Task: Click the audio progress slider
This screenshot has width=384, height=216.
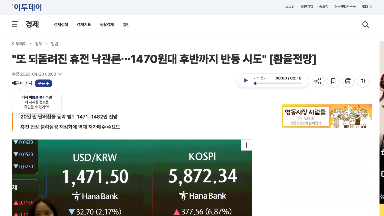Action: (277, 83)
